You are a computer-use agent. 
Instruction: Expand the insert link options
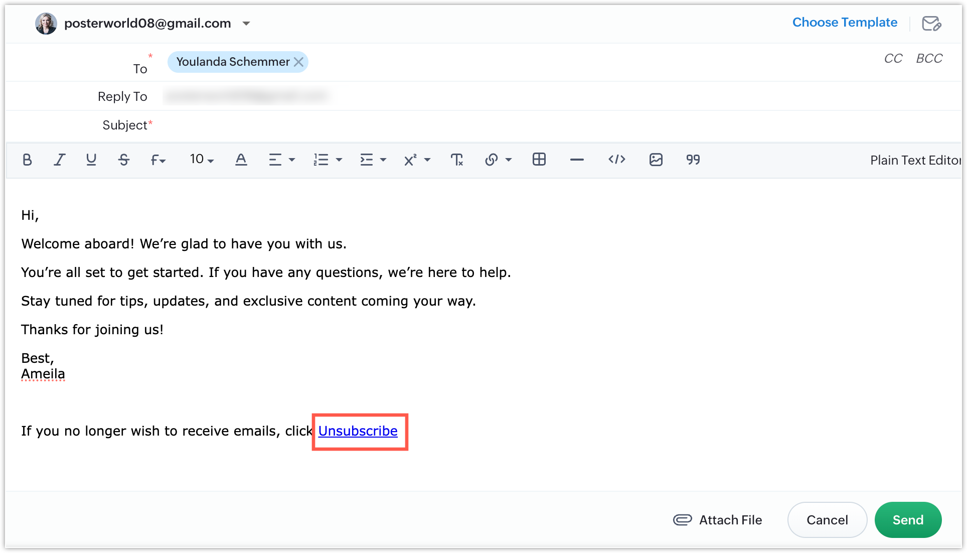(508, 160)
